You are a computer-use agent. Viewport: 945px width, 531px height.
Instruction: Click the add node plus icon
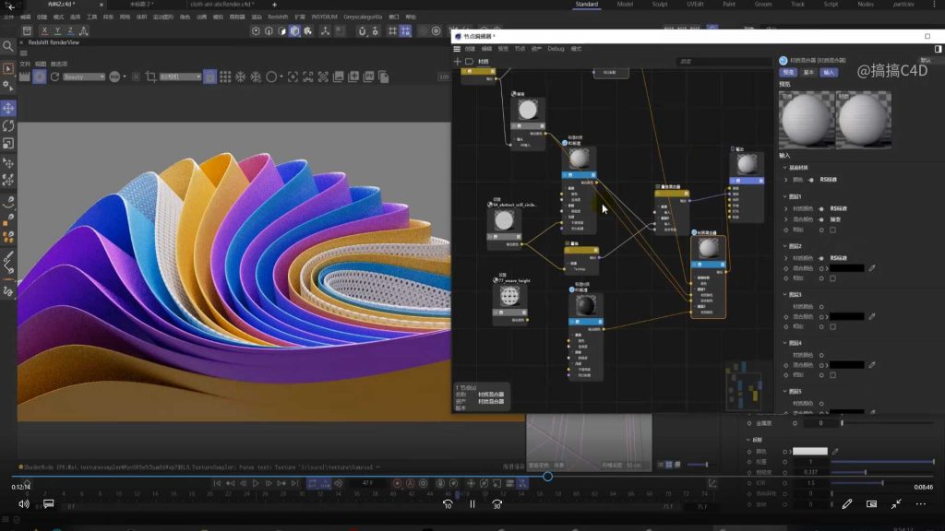point(457,62)
